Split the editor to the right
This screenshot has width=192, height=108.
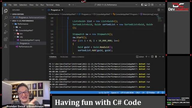coord(159,10)
